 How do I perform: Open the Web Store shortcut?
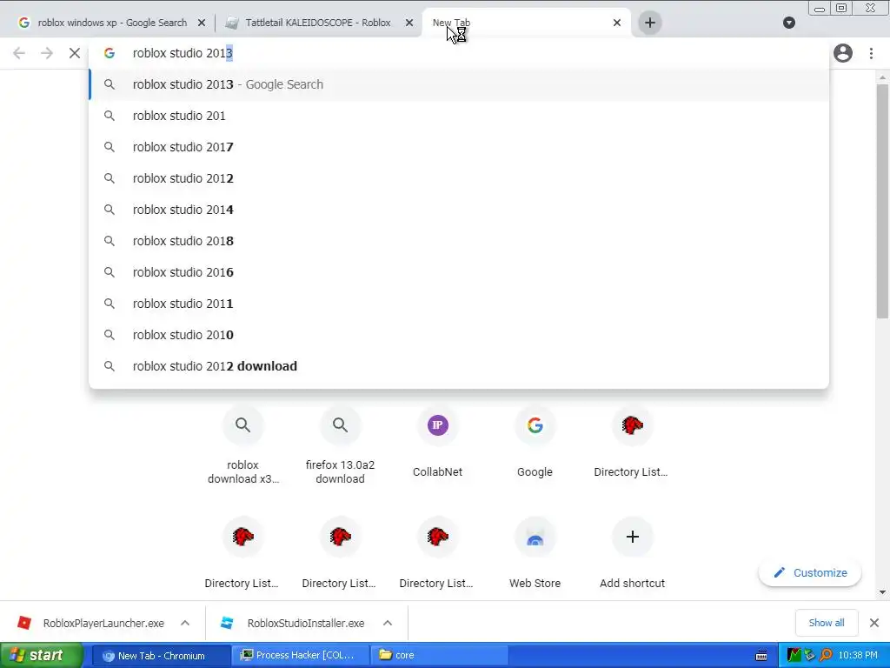535,552
